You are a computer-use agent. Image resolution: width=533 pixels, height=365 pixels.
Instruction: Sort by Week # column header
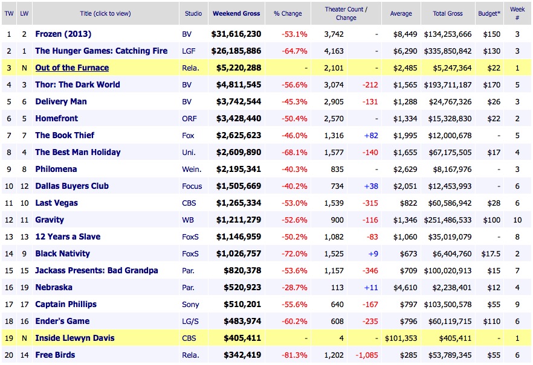click(x=517, y=13)
